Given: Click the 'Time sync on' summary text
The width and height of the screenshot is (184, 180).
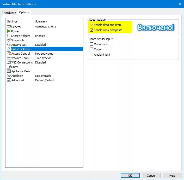Looking at the screenshot, I should 44,58.
